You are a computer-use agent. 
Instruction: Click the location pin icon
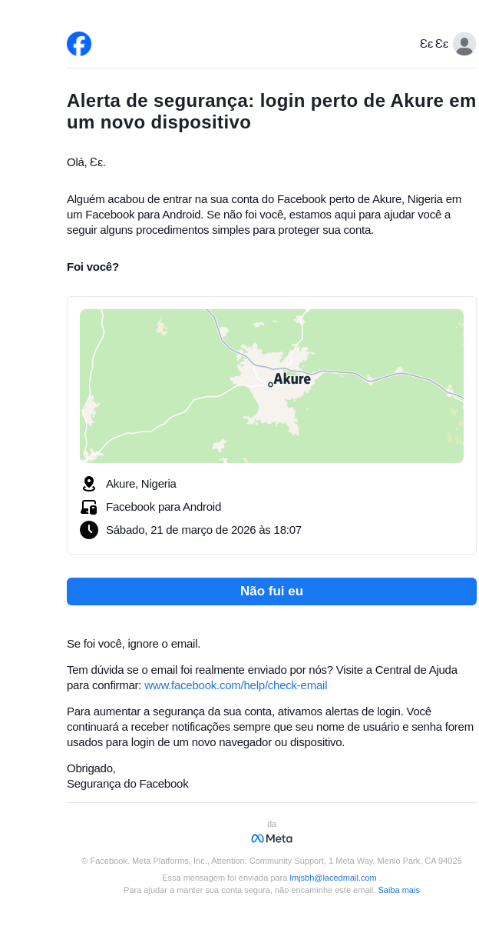(89, 484)
